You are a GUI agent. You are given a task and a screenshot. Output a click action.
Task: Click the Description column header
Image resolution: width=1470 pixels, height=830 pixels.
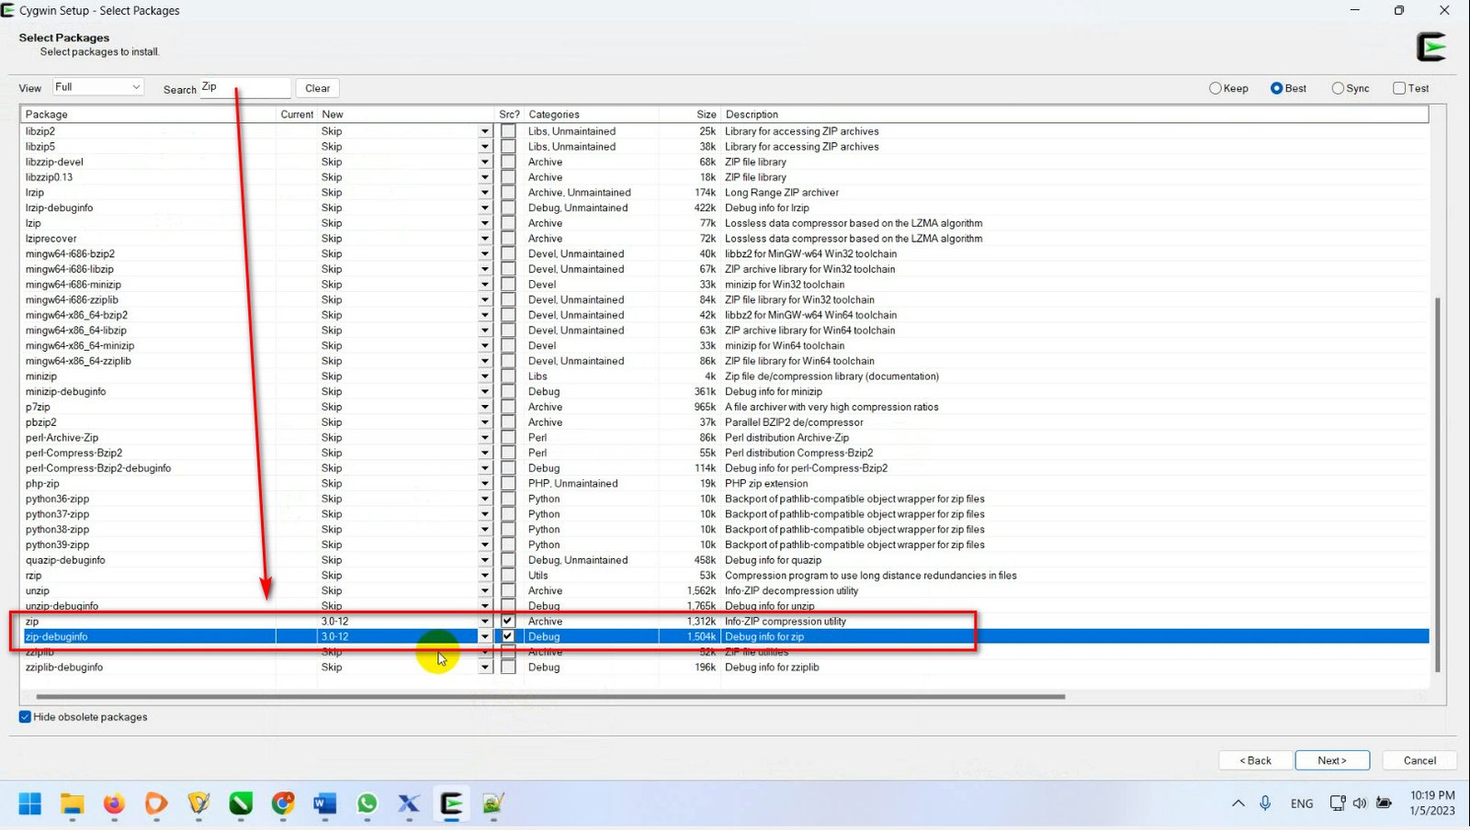click(1074, 115)
